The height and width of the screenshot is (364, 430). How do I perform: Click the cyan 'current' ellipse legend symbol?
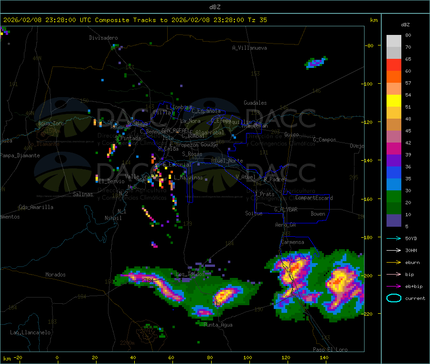394,298
